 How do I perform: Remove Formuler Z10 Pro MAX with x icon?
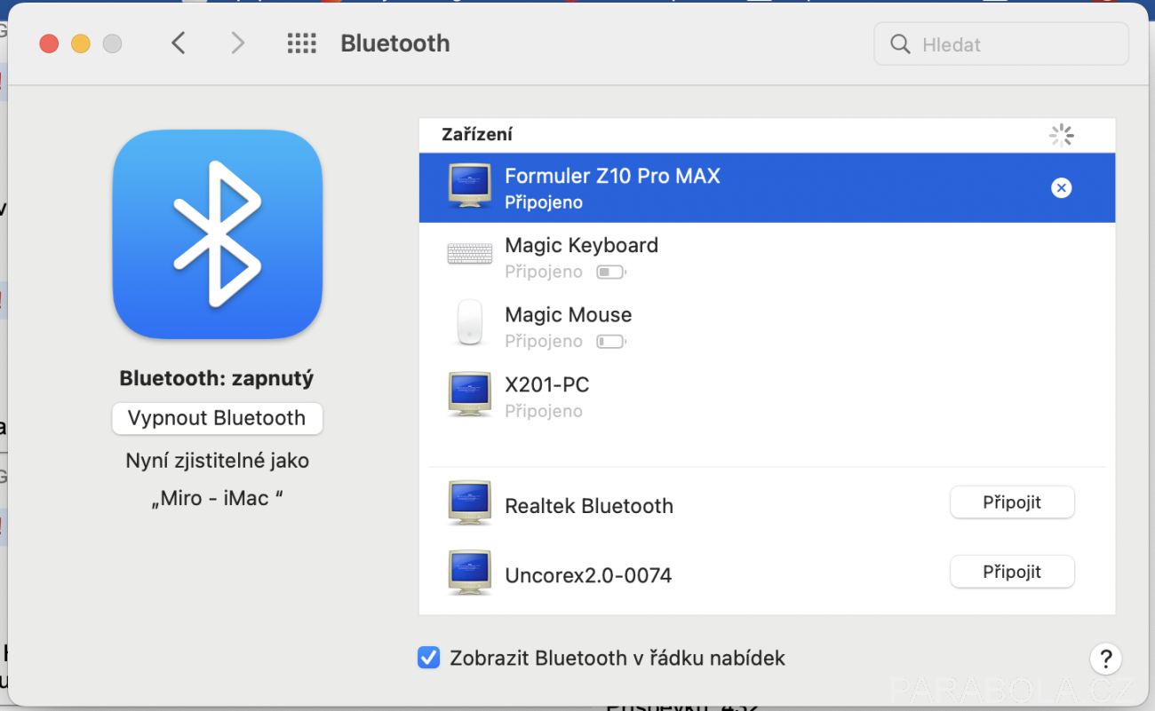(1061, 187)
